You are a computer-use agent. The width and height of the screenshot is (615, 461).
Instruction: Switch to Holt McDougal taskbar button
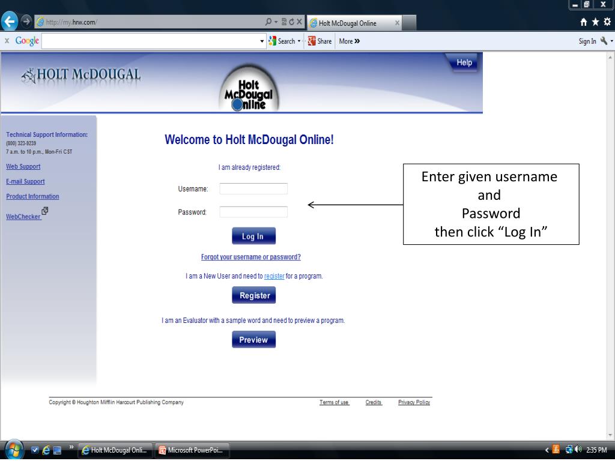pyautogui.click(x=115, y=450)
